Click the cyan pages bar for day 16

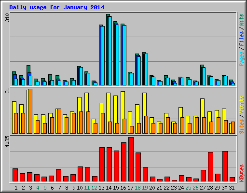(124, 55)
